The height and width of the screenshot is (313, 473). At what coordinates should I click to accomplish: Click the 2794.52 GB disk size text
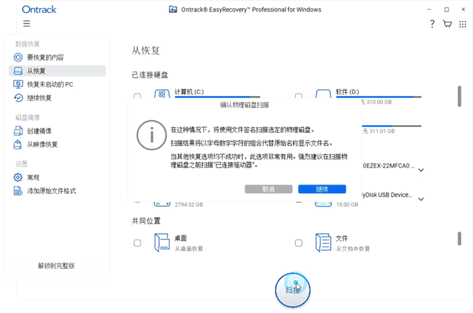click(x=189, y=205)
